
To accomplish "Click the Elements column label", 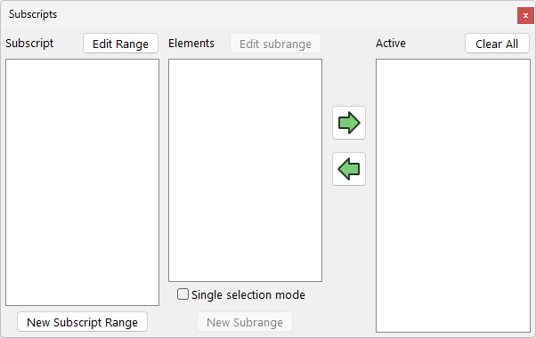I will 191,44.
